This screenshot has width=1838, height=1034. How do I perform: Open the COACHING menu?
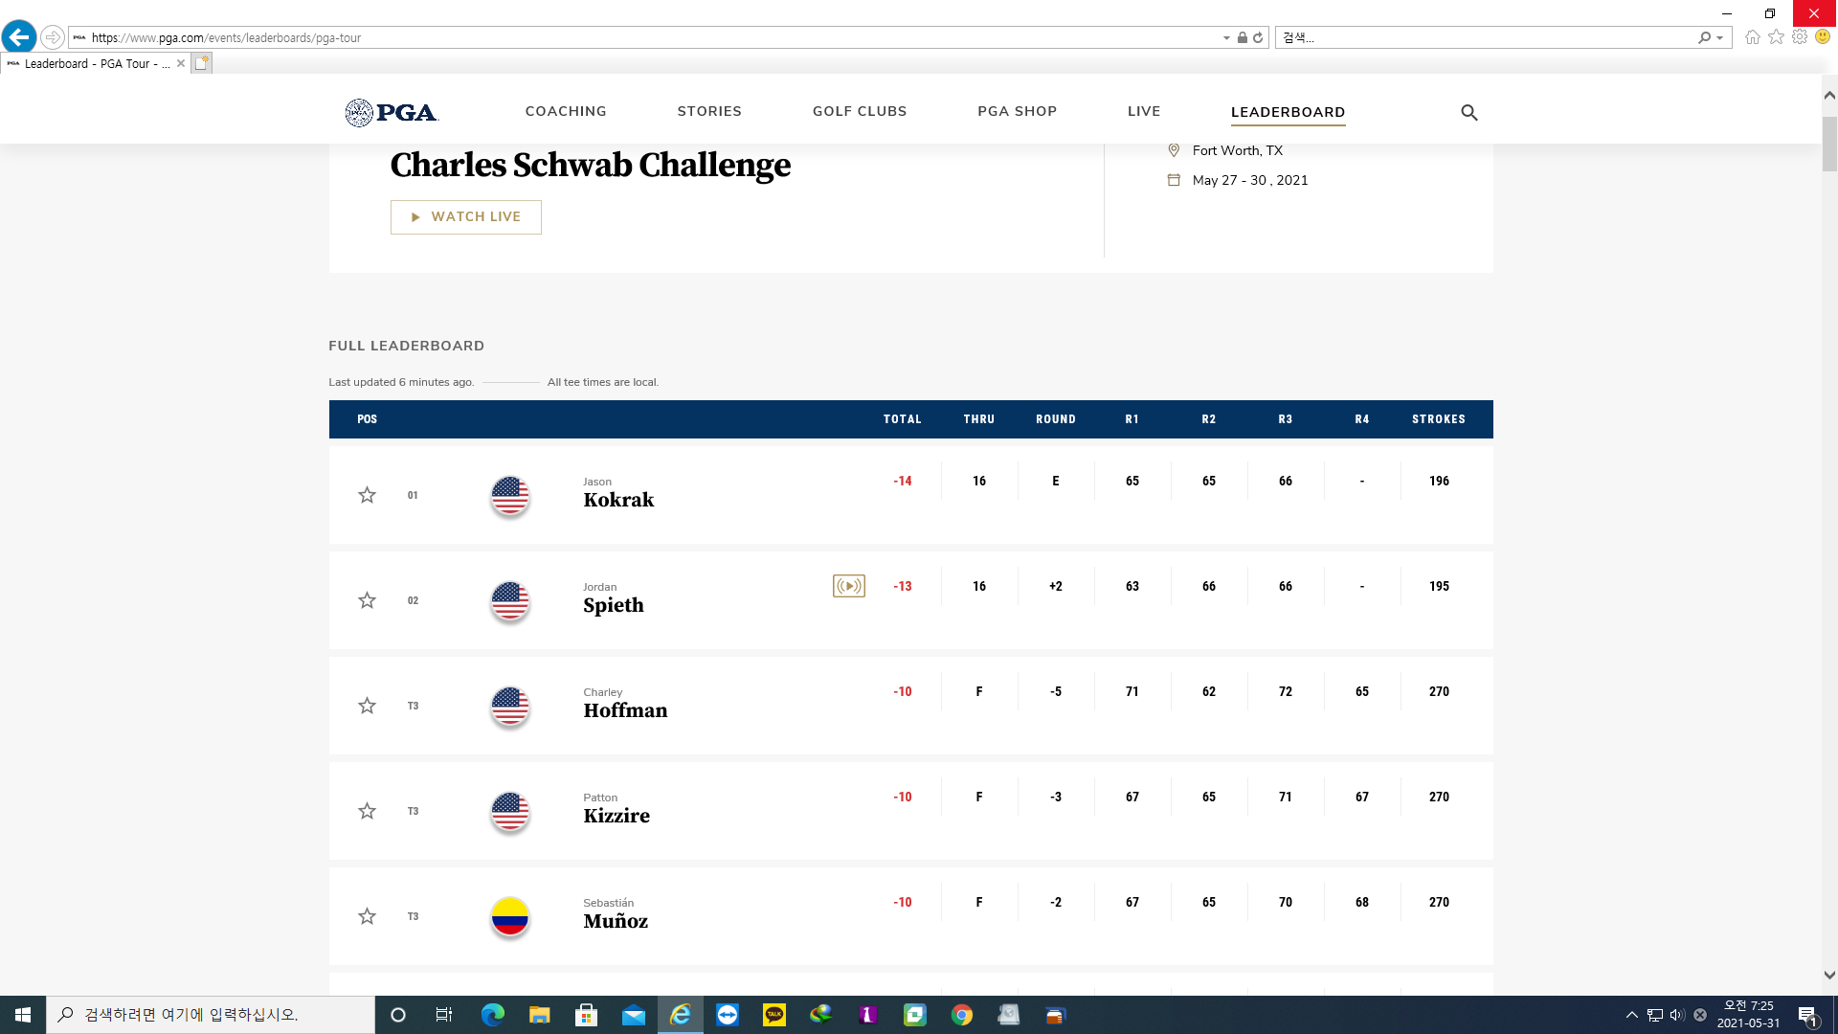click(566, 111)
